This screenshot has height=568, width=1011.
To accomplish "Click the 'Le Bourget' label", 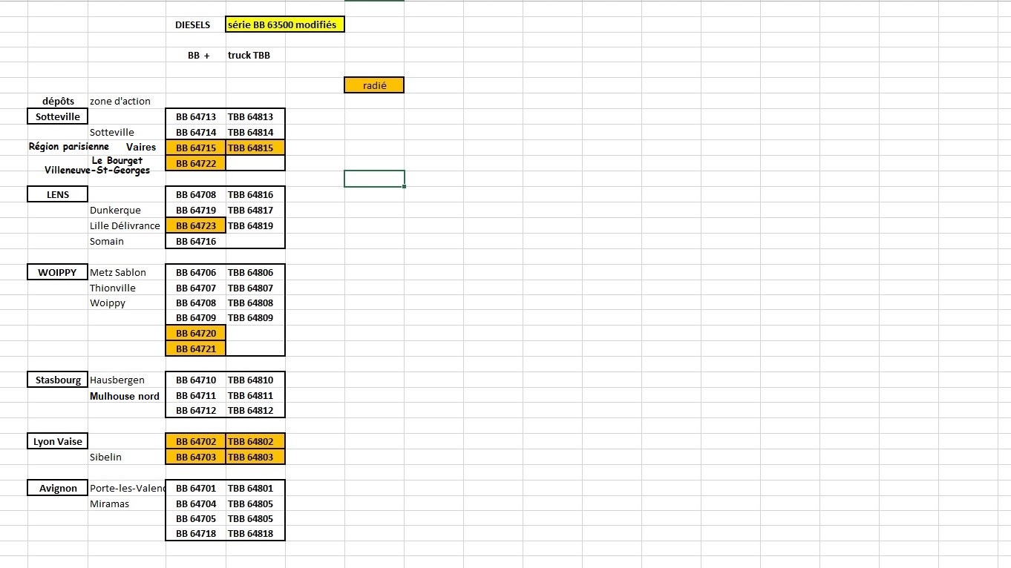I will click(117, 160).
